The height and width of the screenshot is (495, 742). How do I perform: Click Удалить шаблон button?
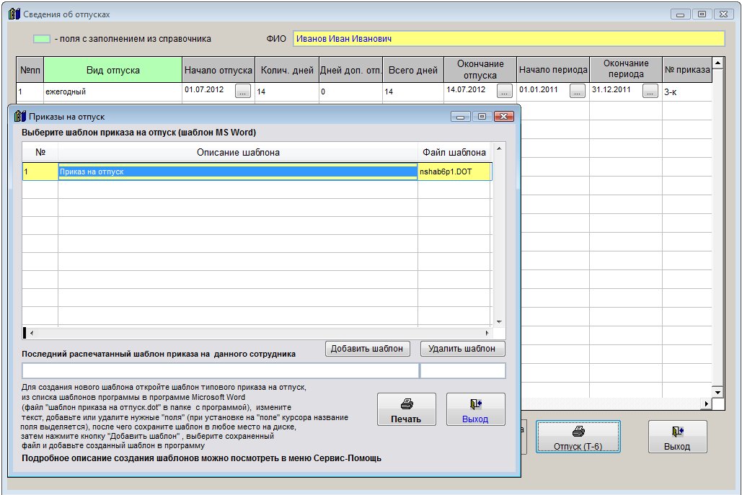(461, 349)
